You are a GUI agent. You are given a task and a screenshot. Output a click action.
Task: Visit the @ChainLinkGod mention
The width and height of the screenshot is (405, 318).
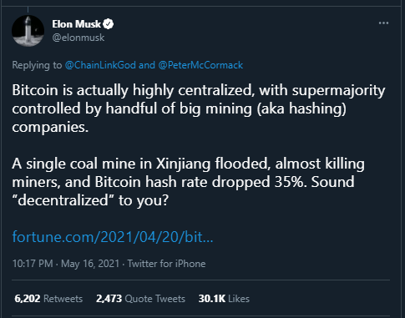pyautogui.click(x=100, y=65)
